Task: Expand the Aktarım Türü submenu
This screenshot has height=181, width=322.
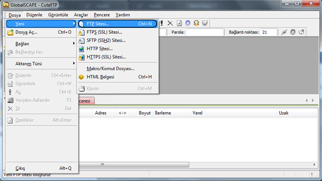Action: 41,63
